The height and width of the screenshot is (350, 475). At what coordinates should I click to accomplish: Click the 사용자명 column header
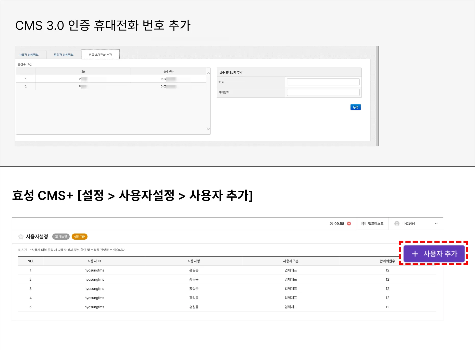tap(194, 261)
